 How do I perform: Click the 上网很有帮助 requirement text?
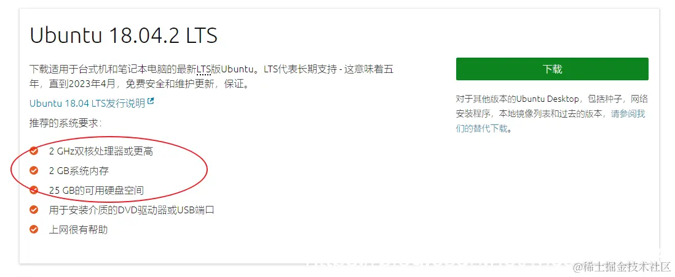pos(78,230)
